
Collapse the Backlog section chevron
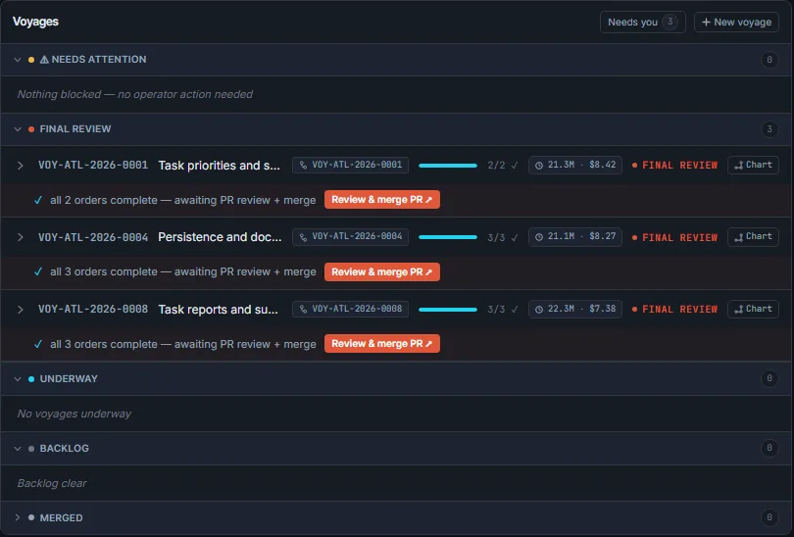[18, 449]
